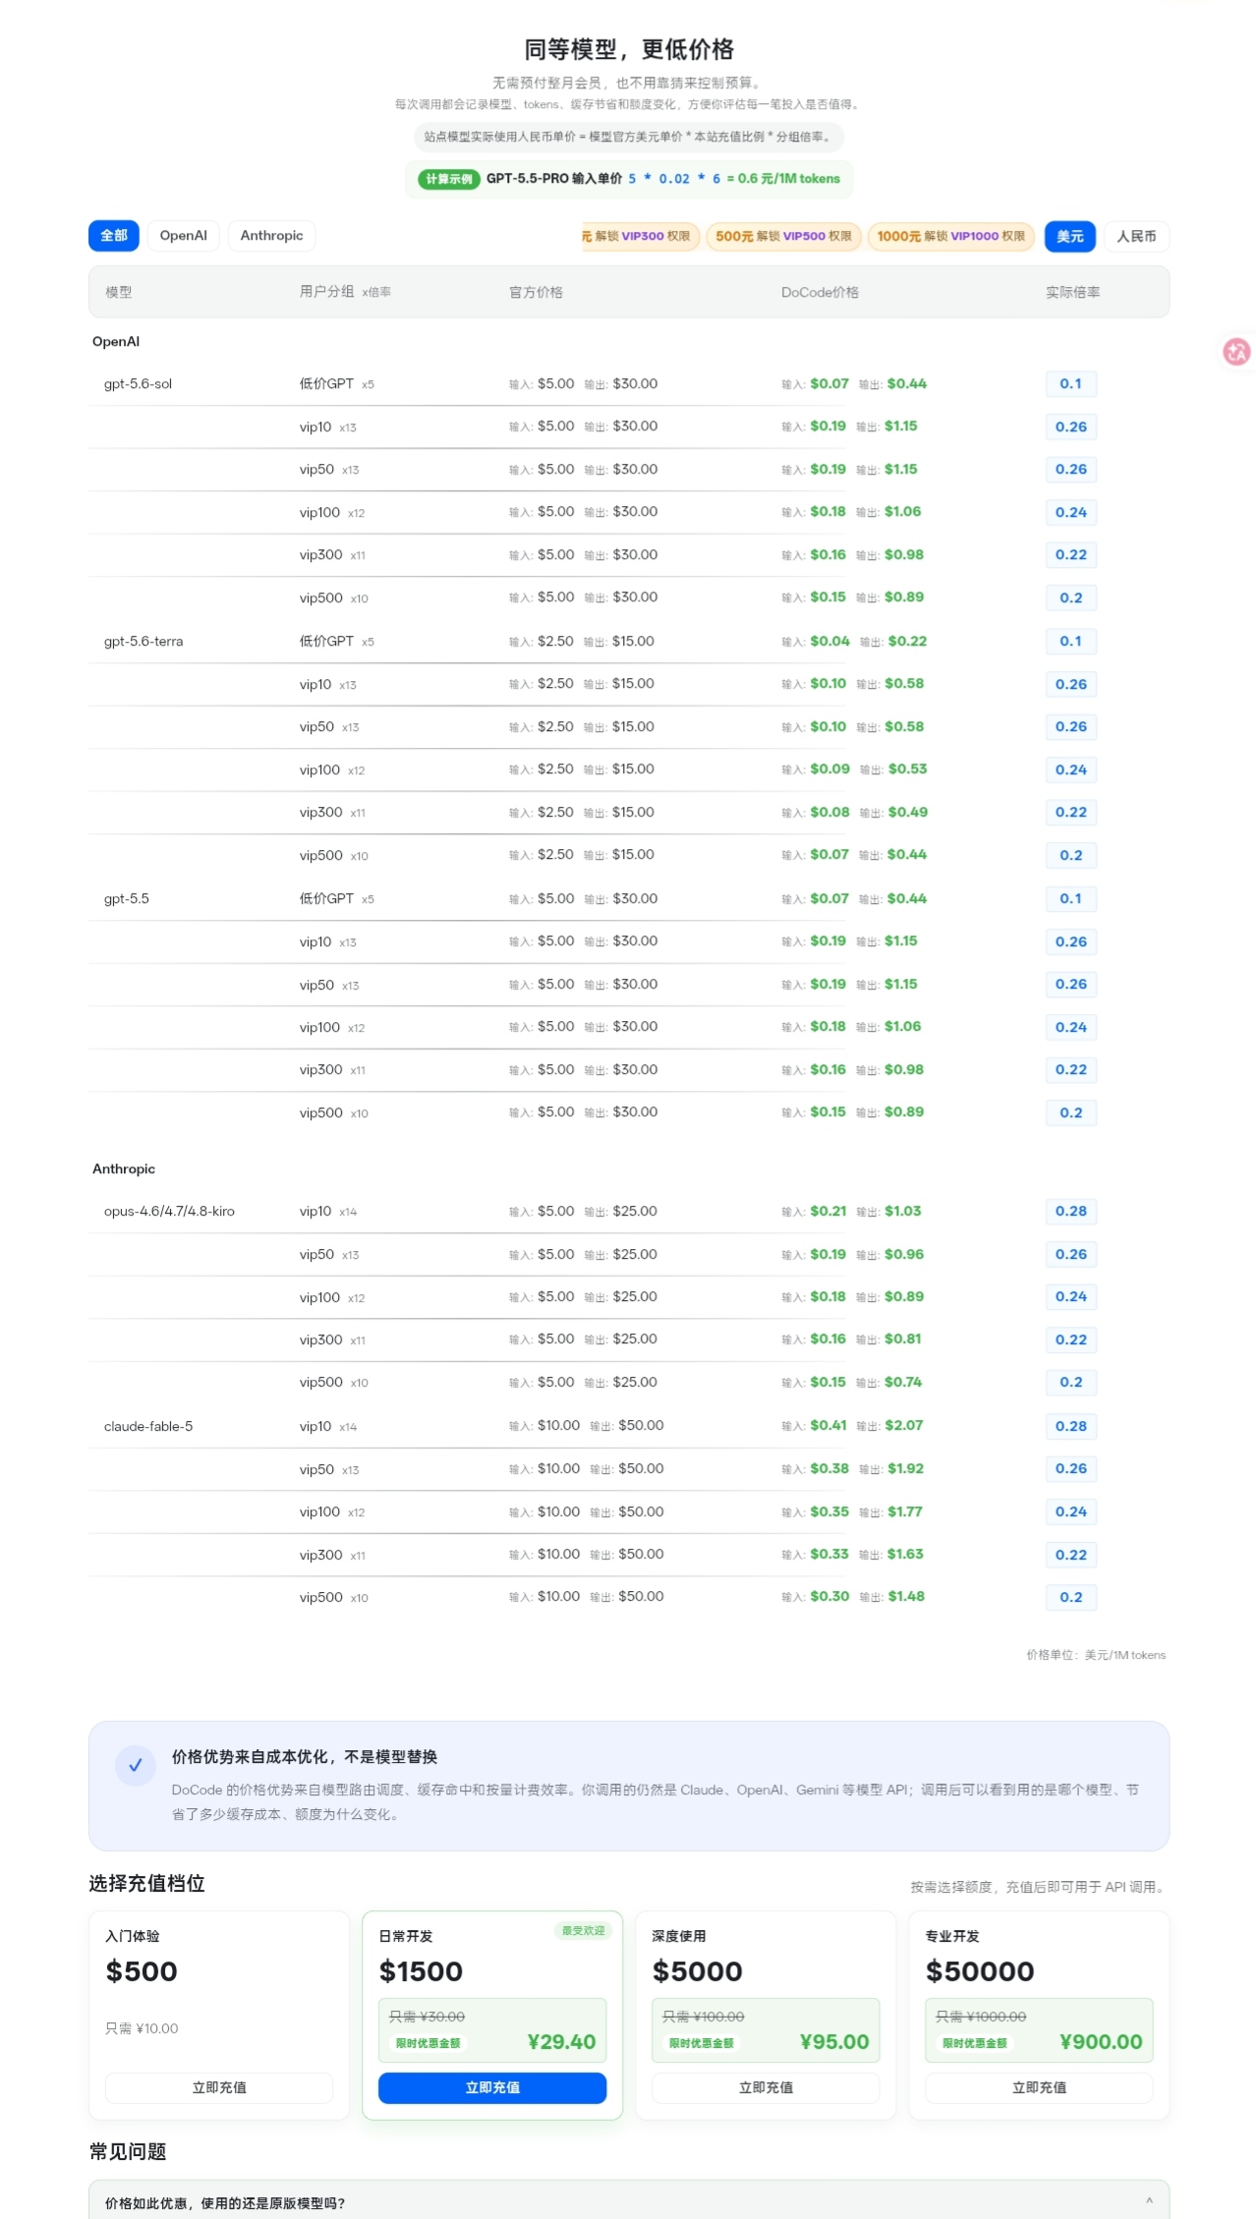Click 立即充值 on the 入门体验 $500 card
The width and height of the screenshot is (1256, 2219).
[219, 2087]
